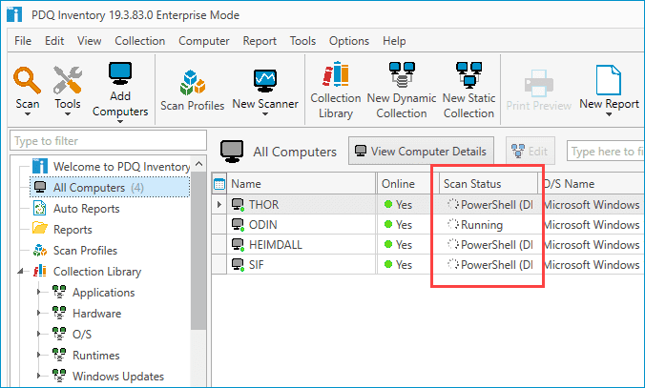Click THOR's scan status spinner icon
Image resolution: width=645 pixels, height=388 pixels.
pyautogui.click(x=453, y=204)
